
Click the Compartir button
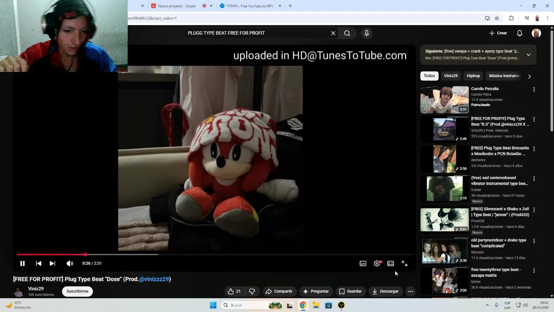pyautogui.click(x=279, y=291)
